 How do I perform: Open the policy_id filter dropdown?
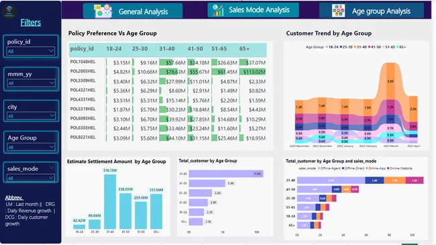point(31,51)
